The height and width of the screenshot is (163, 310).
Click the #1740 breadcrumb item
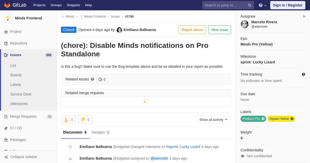click(x=129, y=17)
